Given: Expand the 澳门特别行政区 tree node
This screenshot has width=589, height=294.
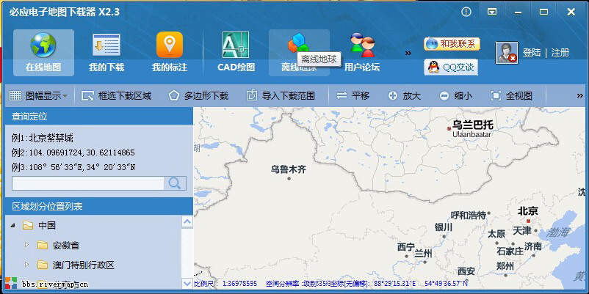Looking at the screenshot, I should (26, 265).
